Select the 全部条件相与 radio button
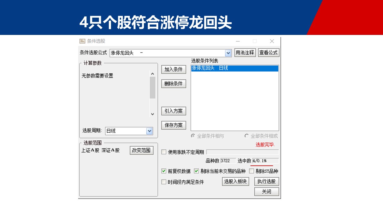The image size is (383, 215). [193, 136]
